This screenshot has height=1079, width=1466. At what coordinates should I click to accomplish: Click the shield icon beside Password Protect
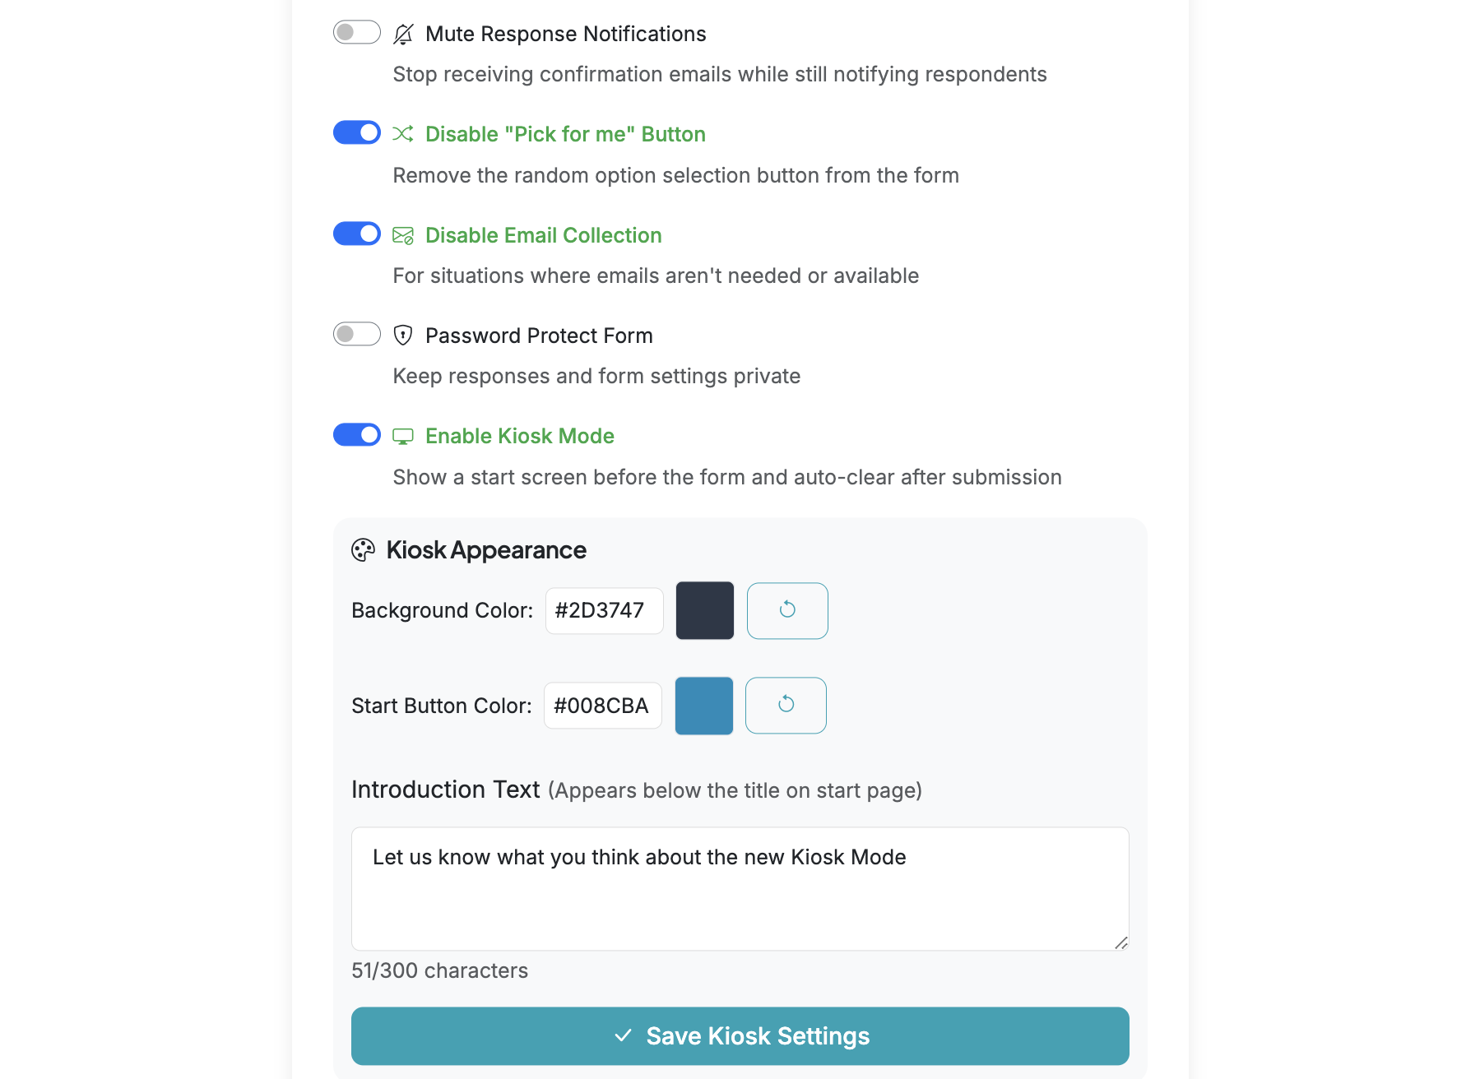pos(403,335)
